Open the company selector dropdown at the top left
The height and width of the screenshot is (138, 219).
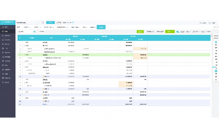tap(28, 23)
